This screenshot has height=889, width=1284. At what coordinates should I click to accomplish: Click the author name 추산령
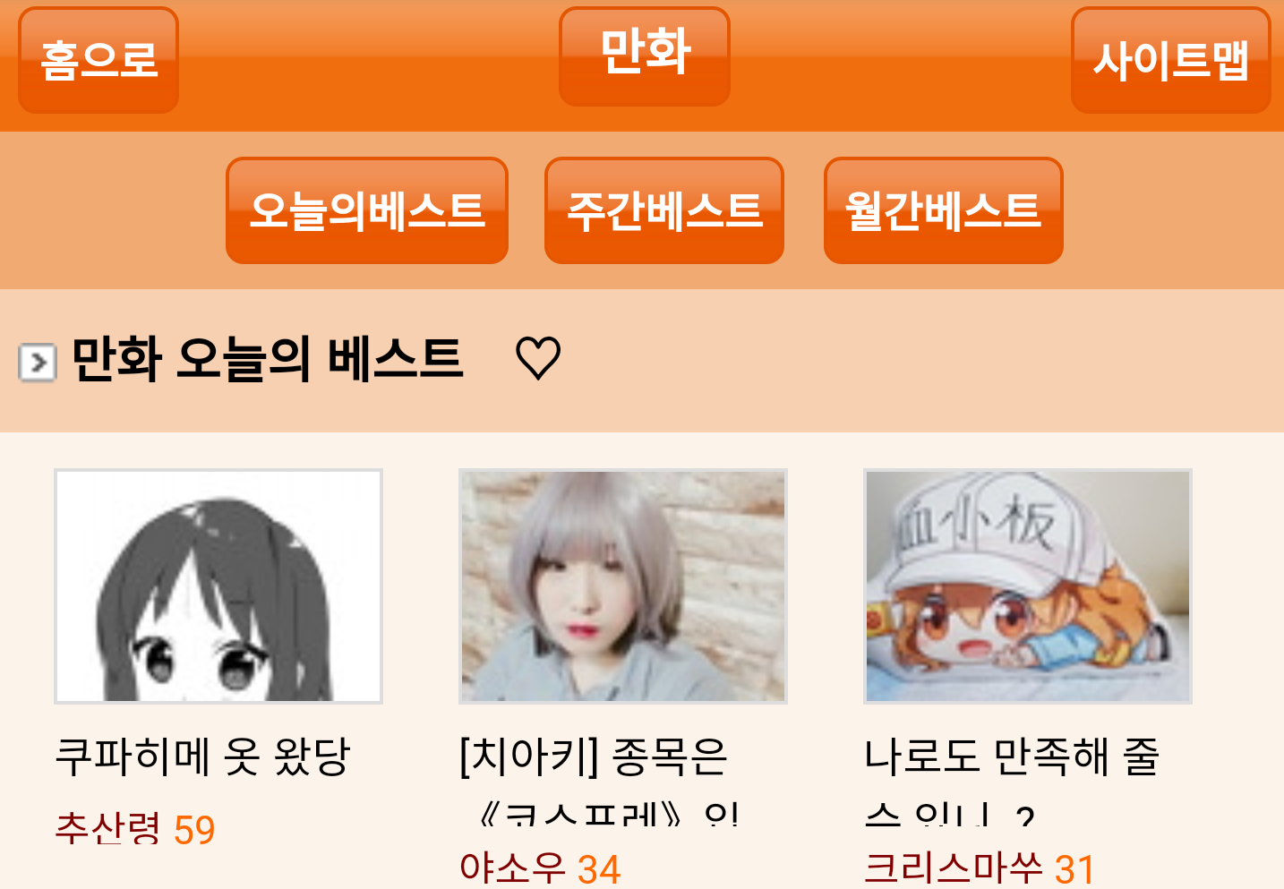click(x=107, y=829)
